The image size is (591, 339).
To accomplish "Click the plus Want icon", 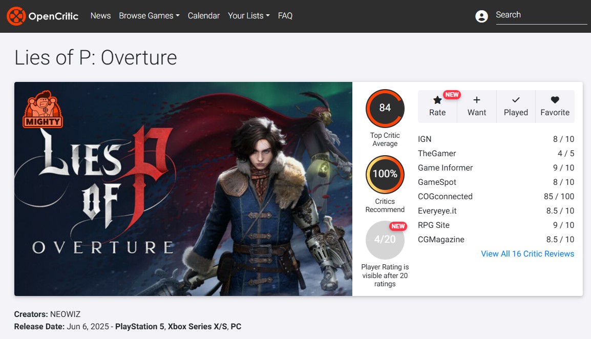I will (477, 100).
